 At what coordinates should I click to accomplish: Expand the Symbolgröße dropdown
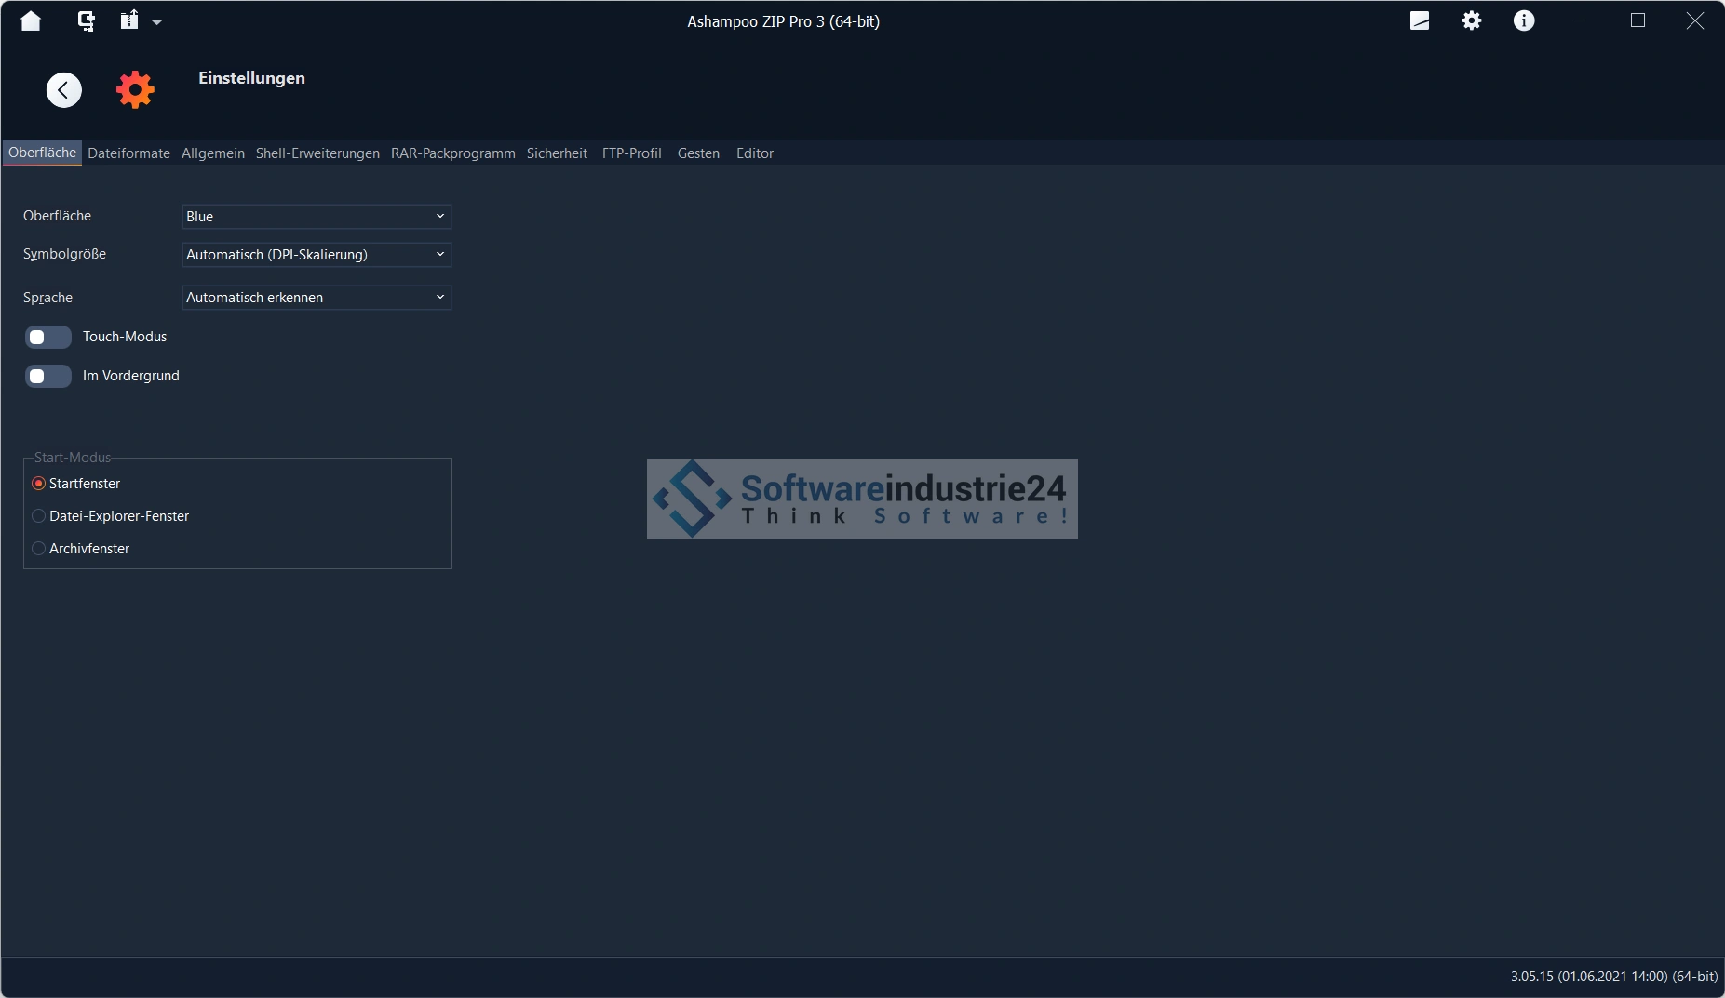[x=317, y=255]
